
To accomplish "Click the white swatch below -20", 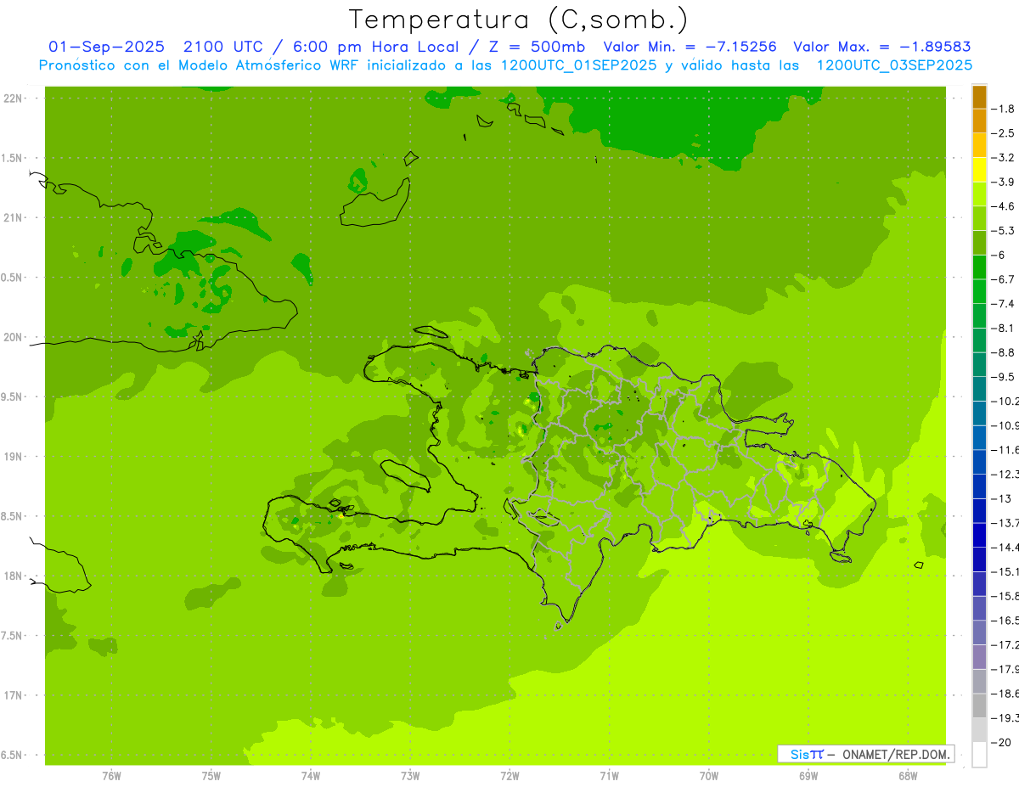I will tap(979, 754).
